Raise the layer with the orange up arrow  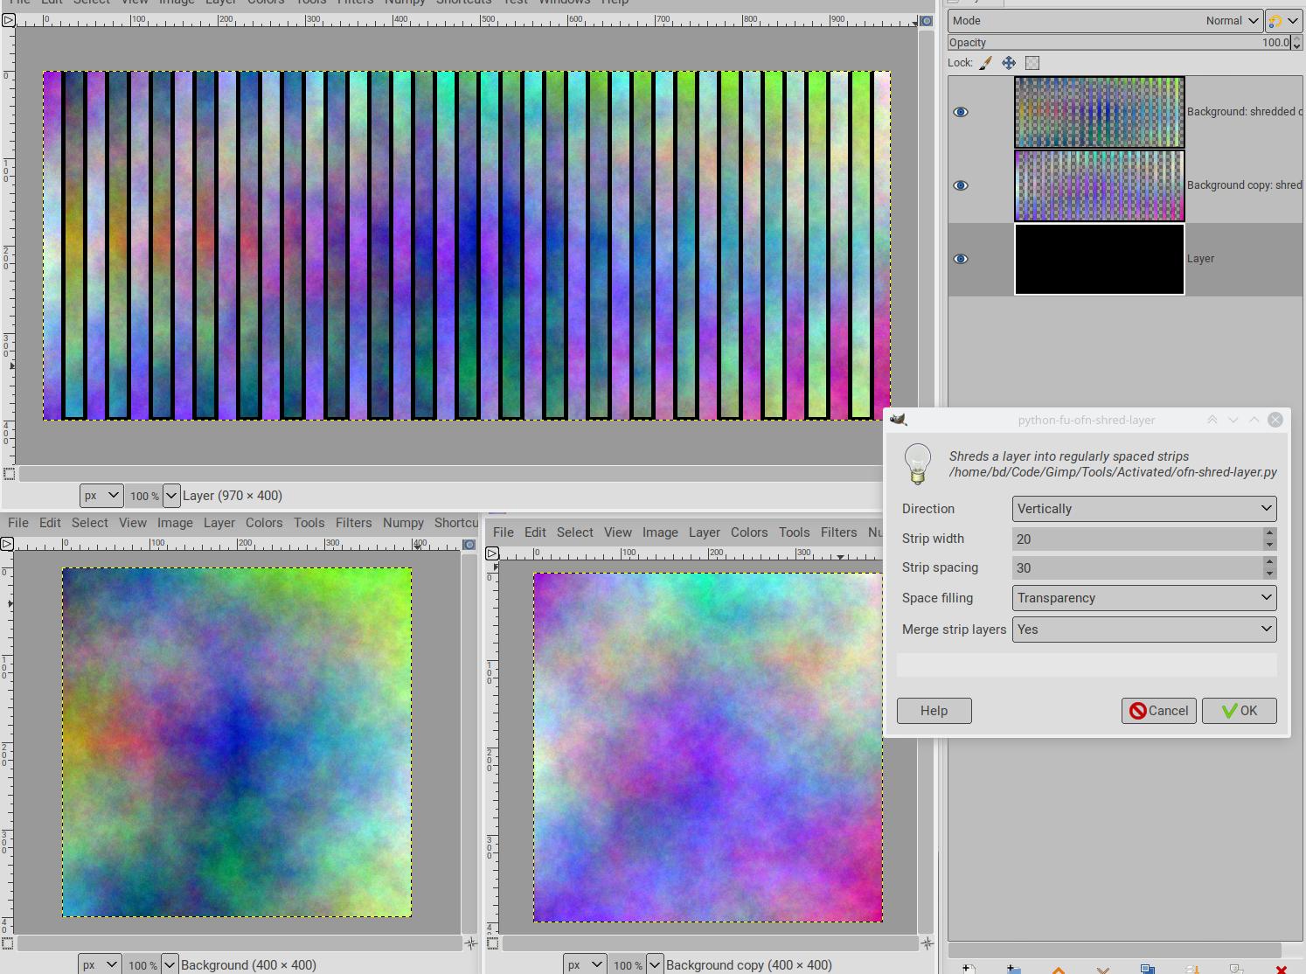(x=1058, y=969)
